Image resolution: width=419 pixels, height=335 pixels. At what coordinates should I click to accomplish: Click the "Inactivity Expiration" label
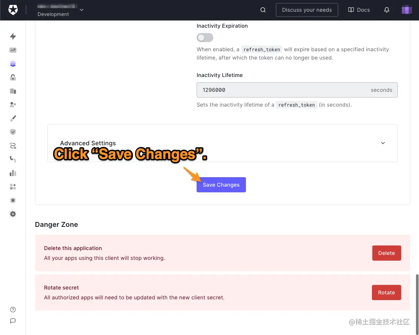[x=222, y=26]
